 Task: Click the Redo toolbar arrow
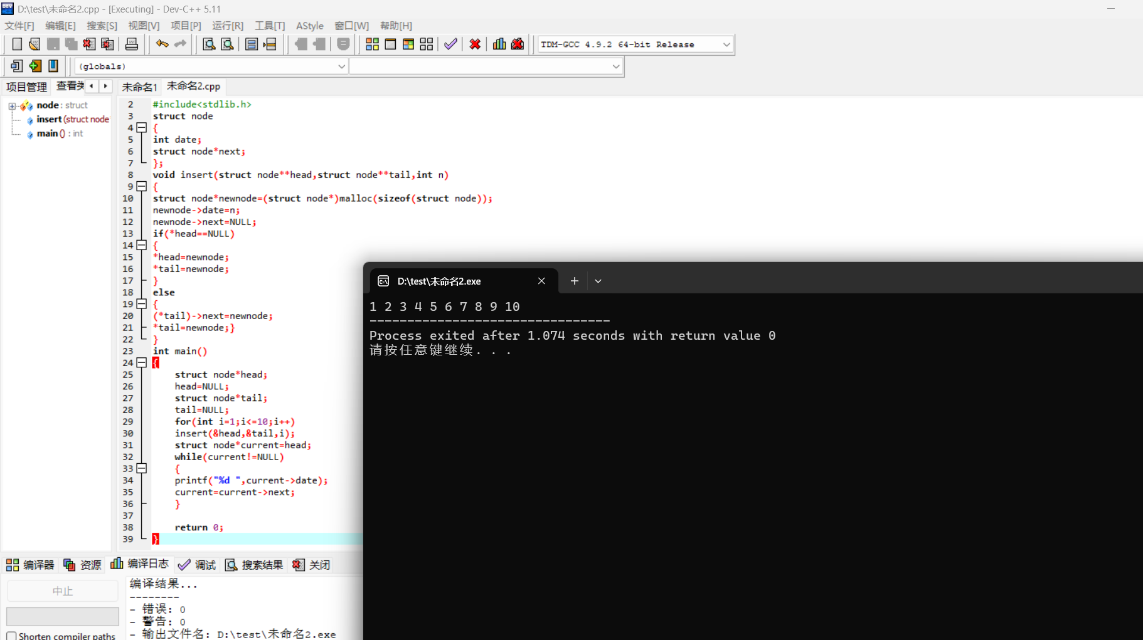(180, 44)
